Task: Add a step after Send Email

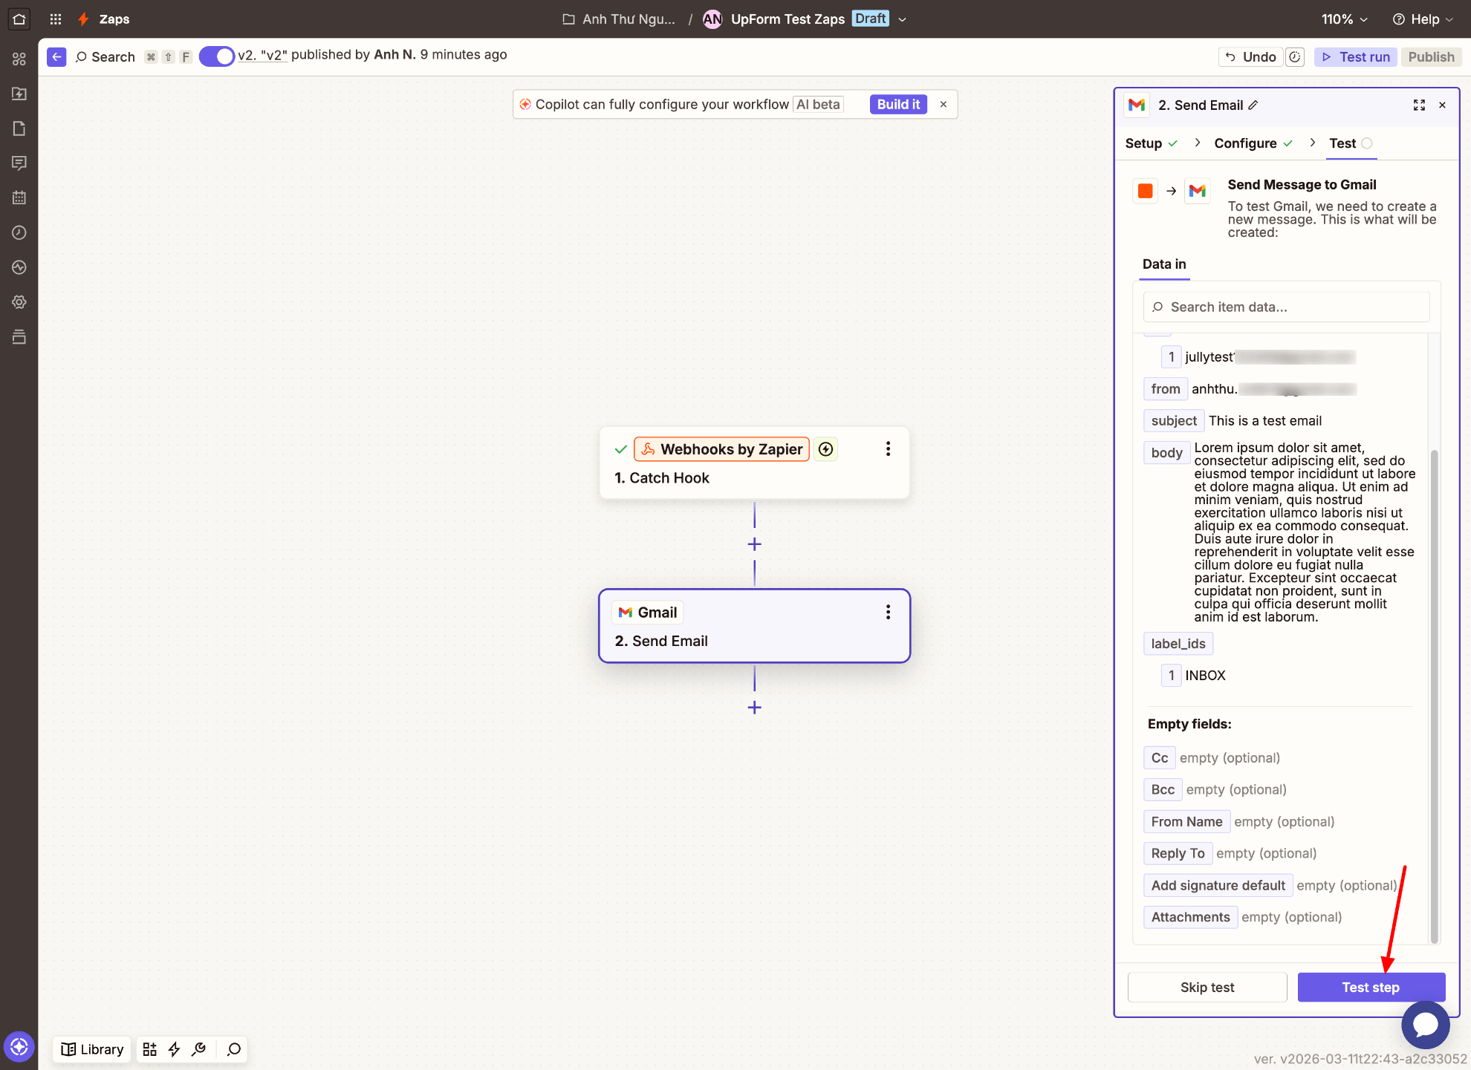Action: pyautogui.click(x=754, y=708)
